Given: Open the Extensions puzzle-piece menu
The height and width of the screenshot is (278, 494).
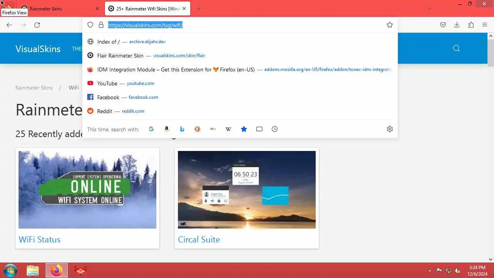Looking at the screenshot, I should click(471, 25).
